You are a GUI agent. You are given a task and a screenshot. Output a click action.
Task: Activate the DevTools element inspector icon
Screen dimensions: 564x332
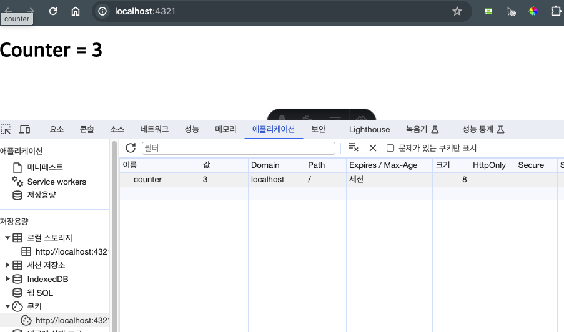point(6,129)
